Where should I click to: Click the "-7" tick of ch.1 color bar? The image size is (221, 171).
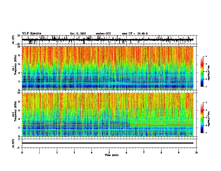point(206,87)
